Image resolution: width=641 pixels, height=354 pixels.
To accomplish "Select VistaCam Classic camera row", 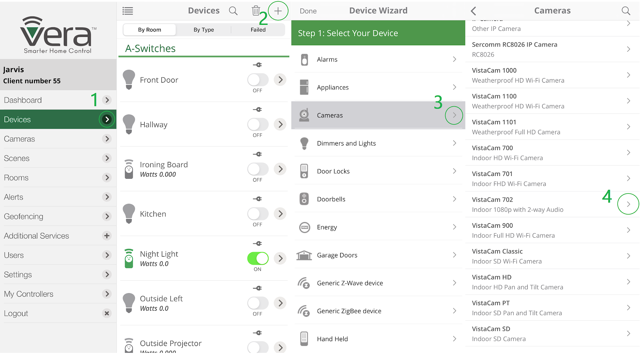I will (552, 256).
